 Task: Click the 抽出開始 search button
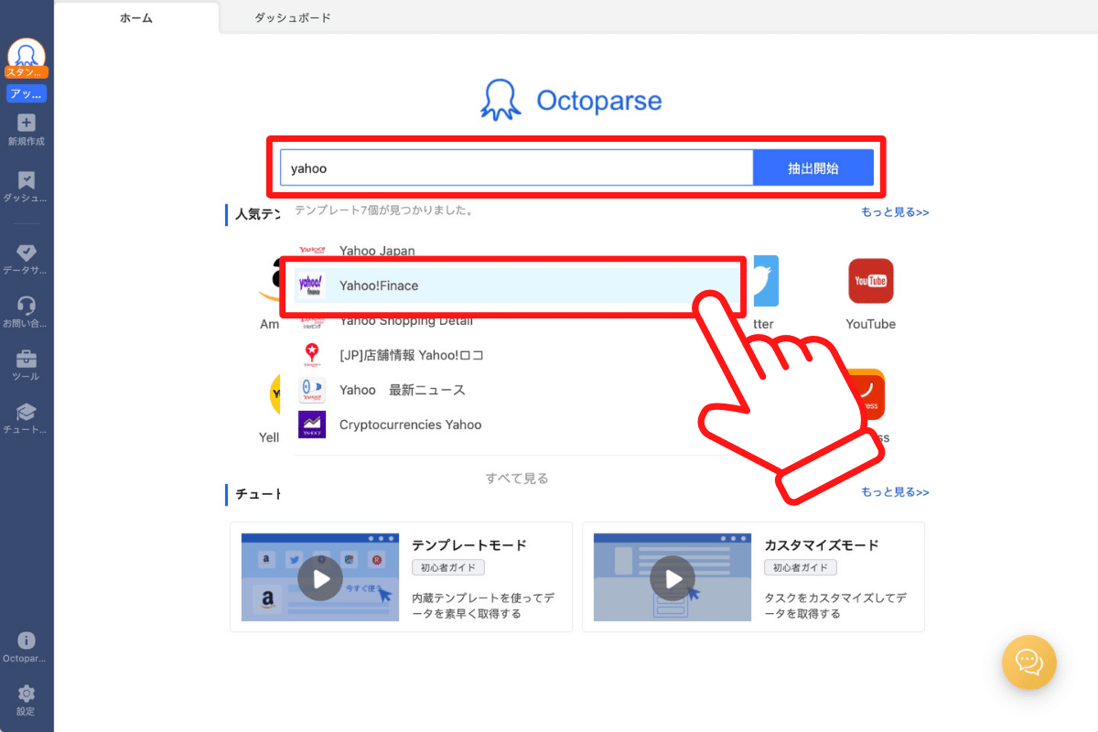[813, 167]
